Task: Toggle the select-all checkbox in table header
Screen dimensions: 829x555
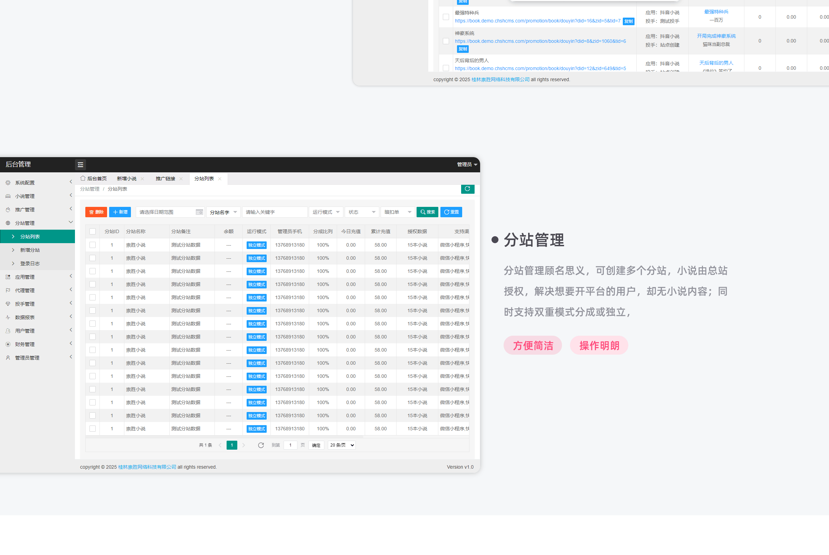Action: [x=92, y=231]
